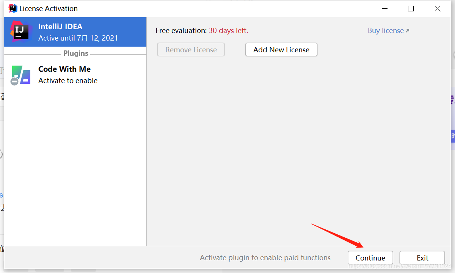Click the Buy license external arrow icon

click(x=407, y=31)
